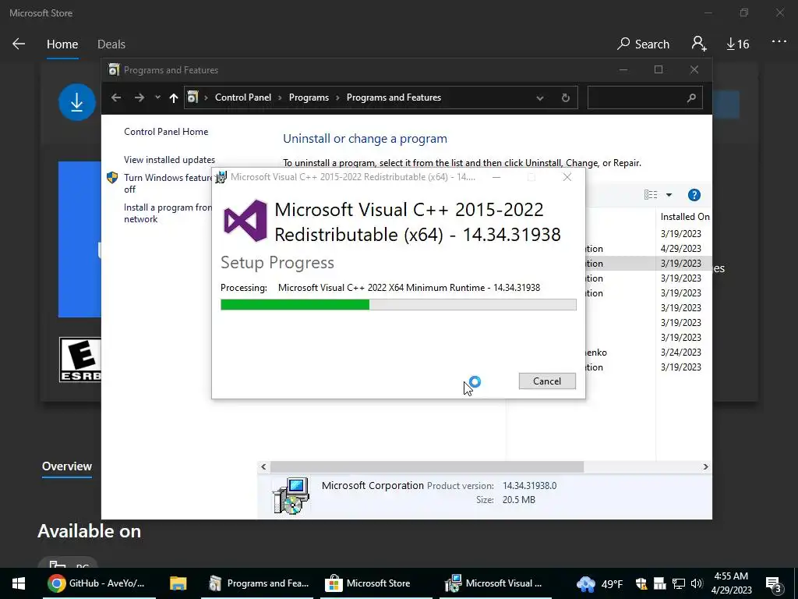Image resolution: width=798 pixels, height=599 pixels.
Task: Click the setup progress bar
Action: (398, 305)
